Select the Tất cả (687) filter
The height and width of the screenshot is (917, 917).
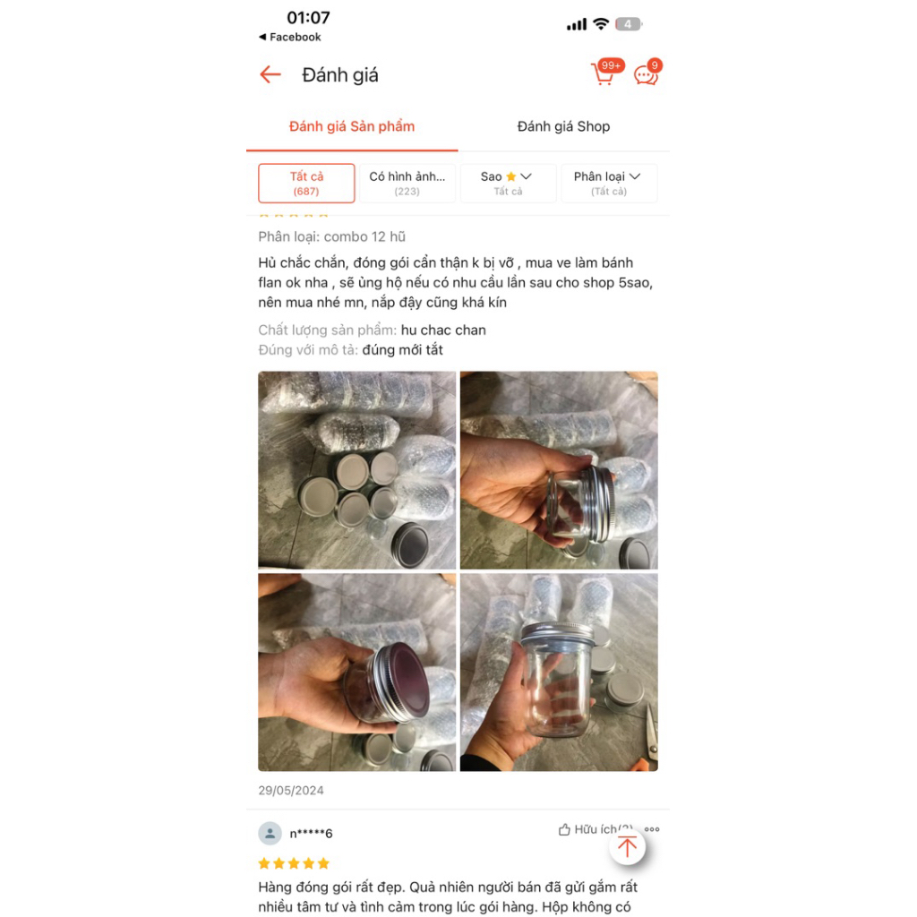point(306,183)
